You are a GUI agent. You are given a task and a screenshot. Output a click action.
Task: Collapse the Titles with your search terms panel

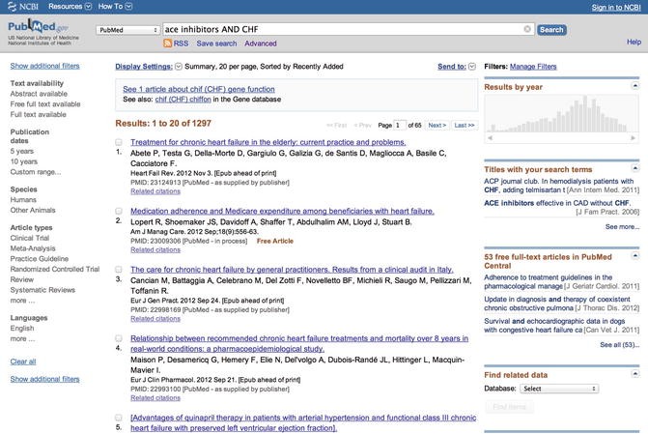click(x=634, y=168)
